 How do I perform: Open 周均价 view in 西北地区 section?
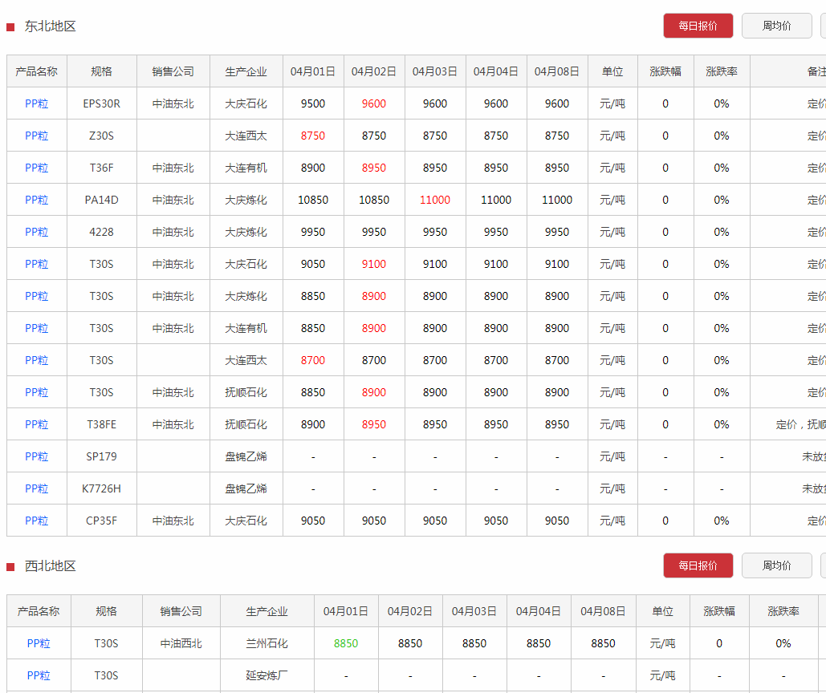(776, 565)
